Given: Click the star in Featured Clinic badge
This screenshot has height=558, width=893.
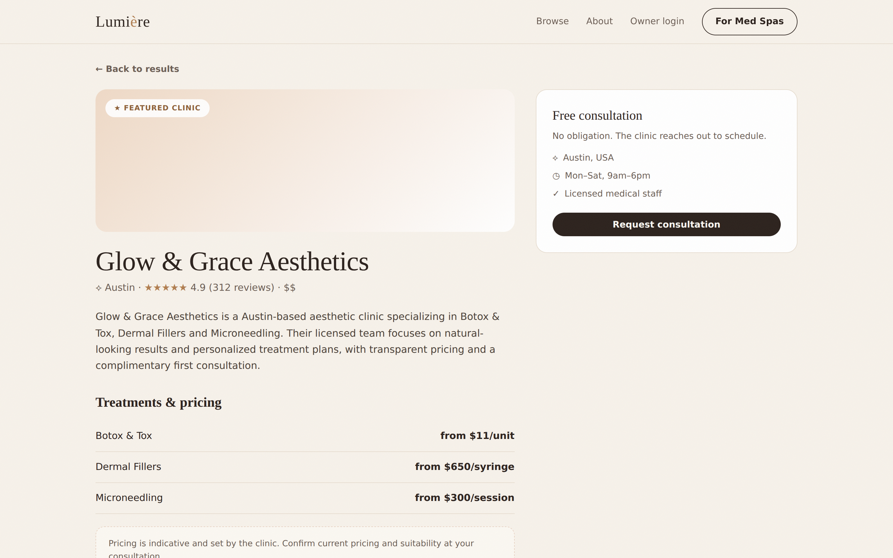Looking at the screenshot, I should (x=117, y=108).
